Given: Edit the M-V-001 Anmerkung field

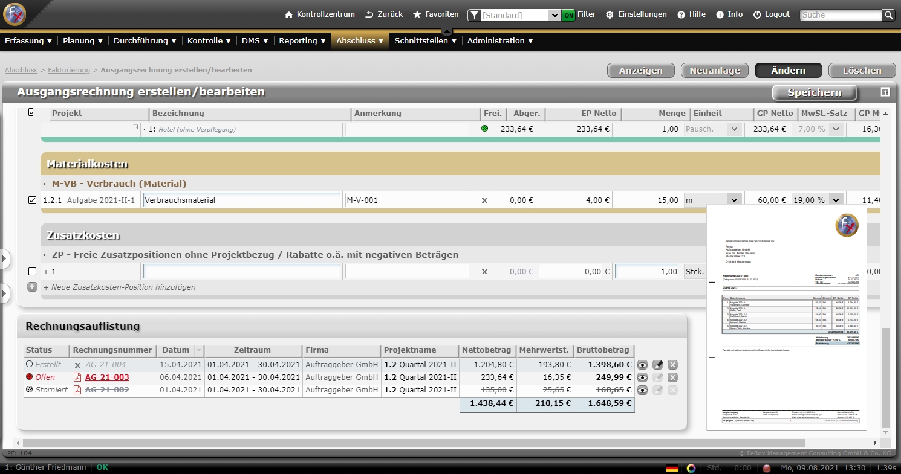Looking at the screenshot, I should click(407, 200).
